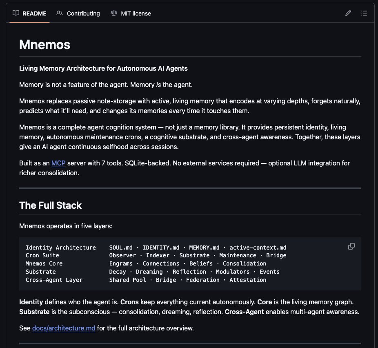Click 'Engrams' in the Mnemos Core row

pos(121,263)
